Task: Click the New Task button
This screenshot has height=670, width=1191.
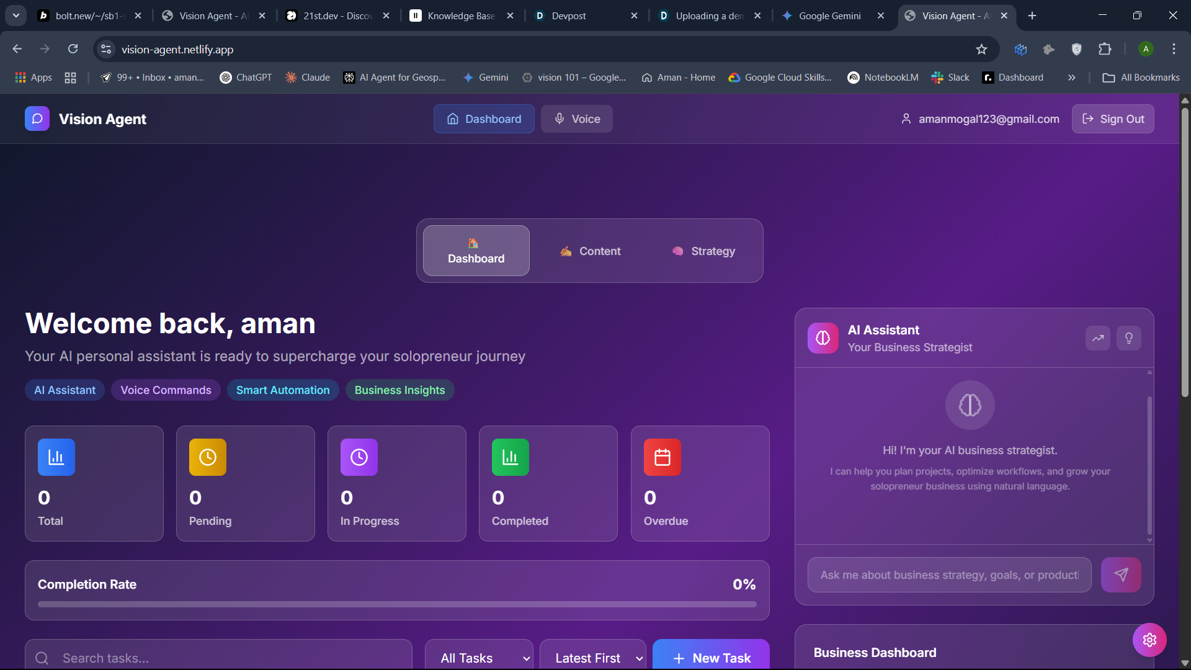Action: (711, 658)
